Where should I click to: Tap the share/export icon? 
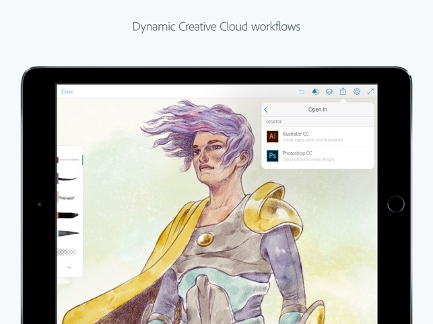343,91
